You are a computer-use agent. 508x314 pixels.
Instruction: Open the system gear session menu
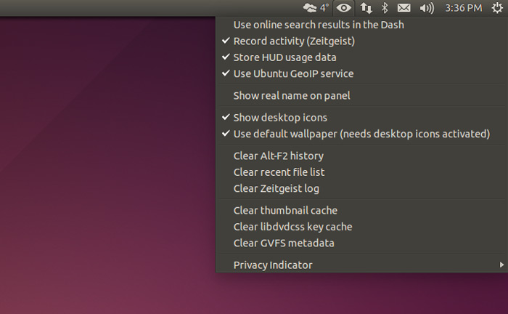pyautogui.click(x=496, y=8)
